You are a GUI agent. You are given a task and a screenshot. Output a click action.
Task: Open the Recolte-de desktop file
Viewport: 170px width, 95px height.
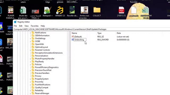click(72, 10)
